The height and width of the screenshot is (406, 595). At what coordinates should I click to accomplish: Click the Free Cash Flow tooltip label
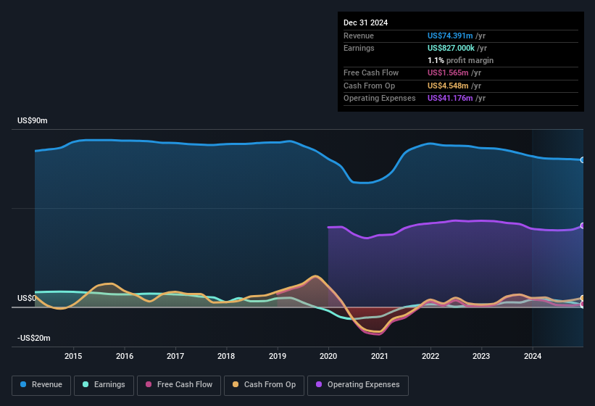coord(371,72)
